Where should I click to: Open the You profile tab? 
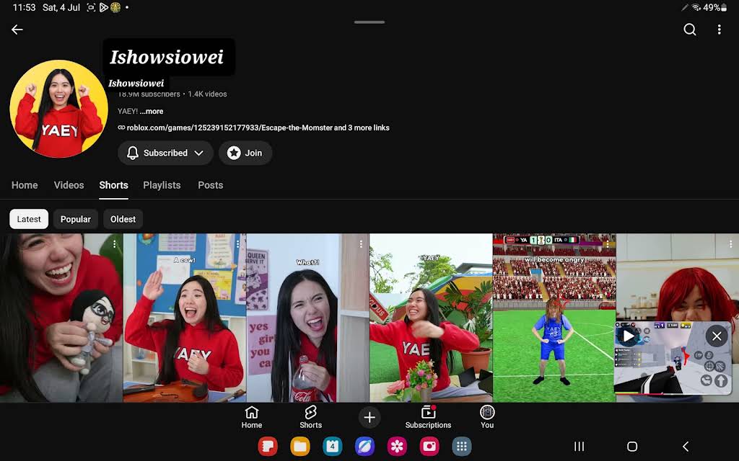[487, 417]
